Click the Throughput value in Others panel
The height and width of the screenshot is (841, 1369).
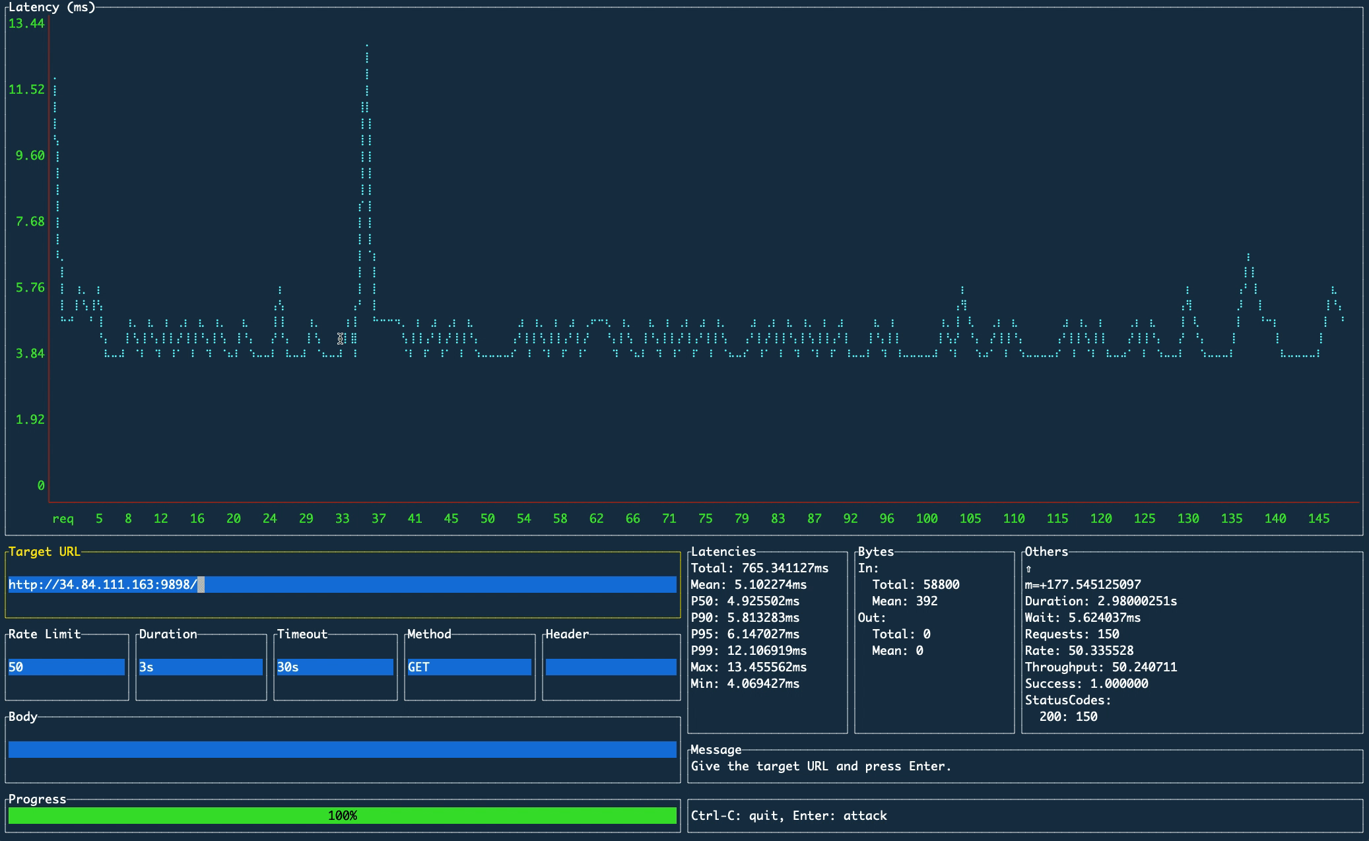[x=1100, y=667]
